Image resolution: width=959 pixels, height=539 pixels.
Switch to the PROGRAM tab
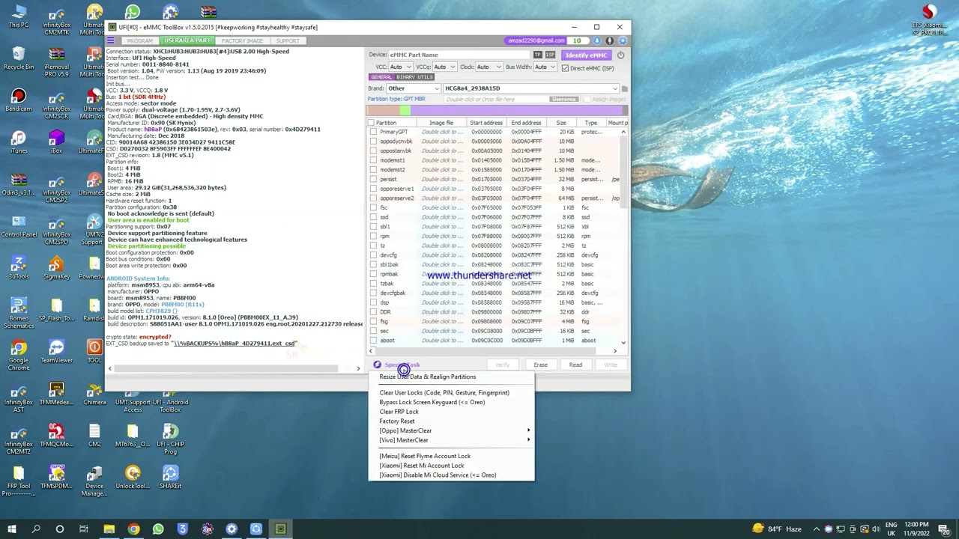pyautogui.click(x=140, y=40)
